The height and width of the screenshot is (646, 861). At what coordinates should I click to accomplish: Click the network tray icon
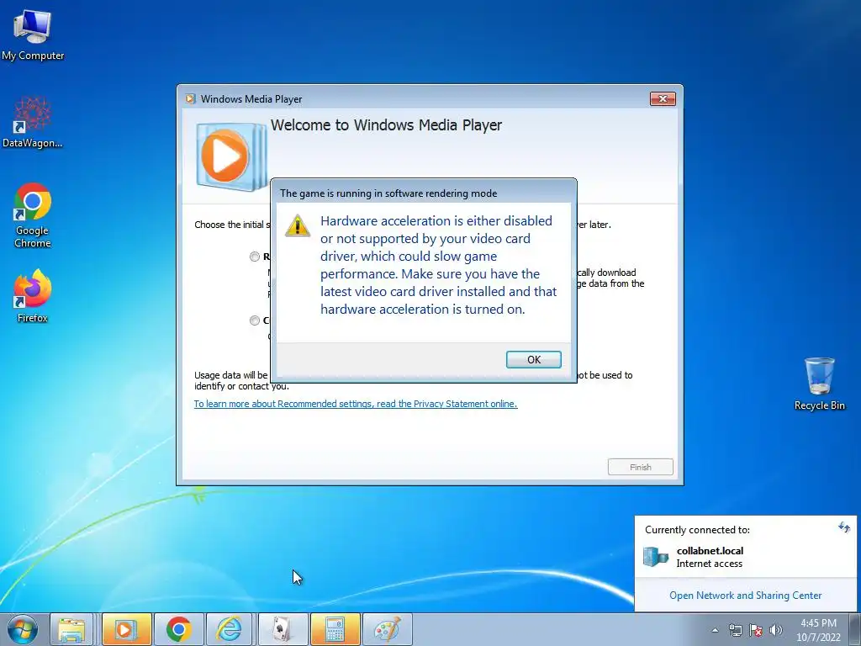point(735,630)
